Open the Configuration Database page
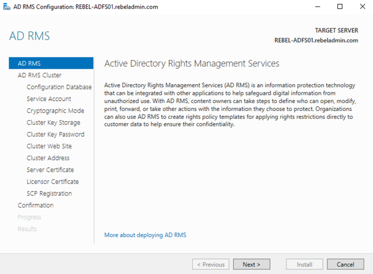Screen dimensions: 373x274 pyautogui.click(x=59, y=87)
